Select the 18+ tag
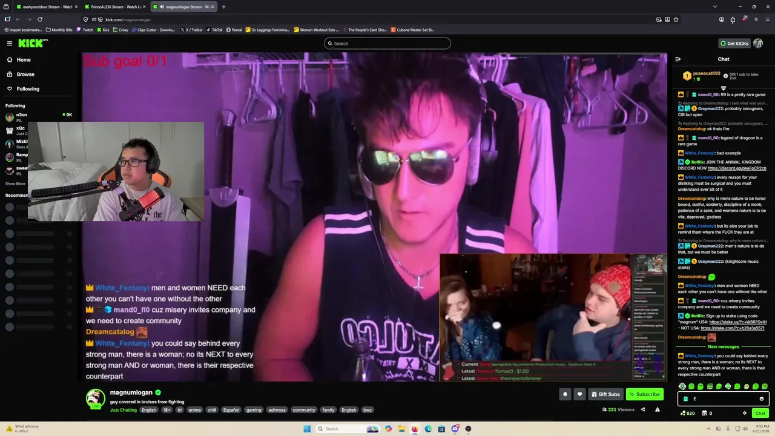The image size is (775, 436). 167,410
